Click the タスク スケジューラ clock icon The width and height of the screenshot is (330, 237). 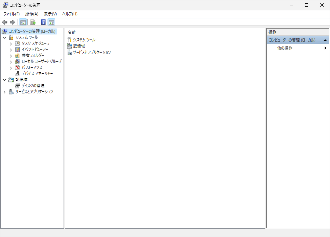[17, 44]
